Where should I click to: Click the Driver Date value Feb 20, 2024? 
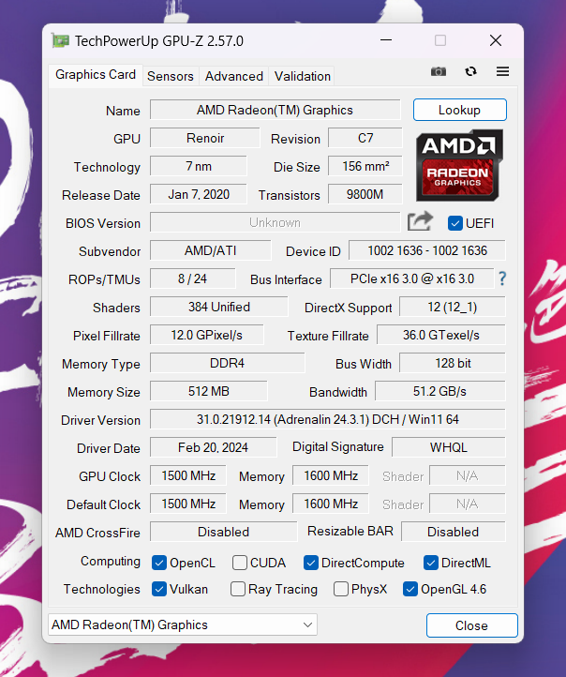(213, 447)
